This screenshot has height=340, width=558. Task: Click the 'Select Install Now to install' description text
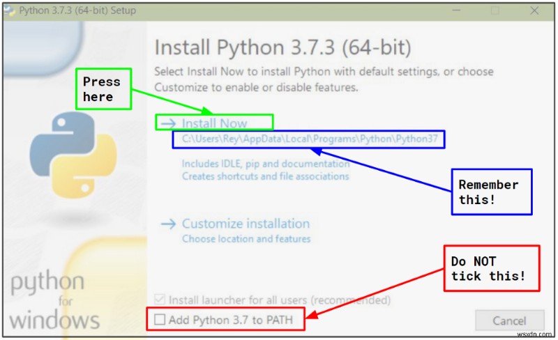tap(324, 79)
